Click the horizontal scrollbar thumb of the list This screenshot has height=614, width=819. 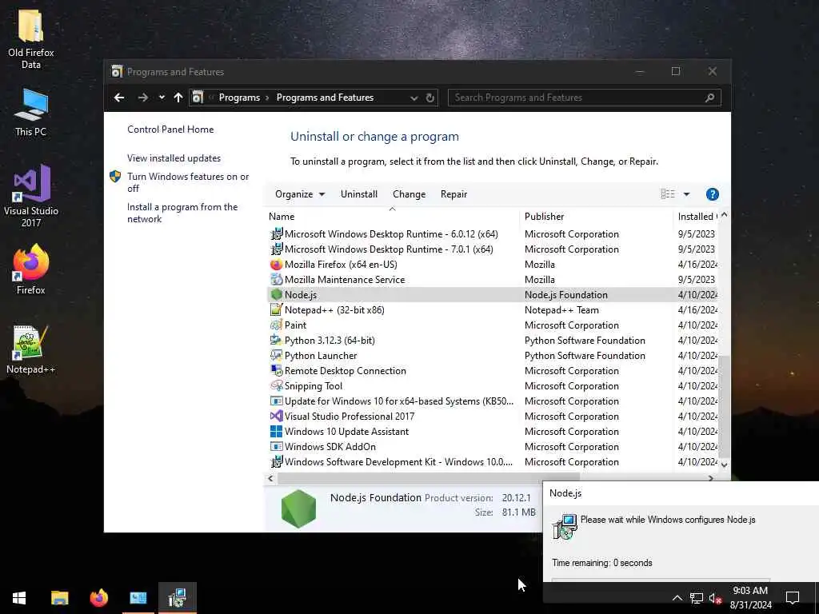(x=429, y=478)
